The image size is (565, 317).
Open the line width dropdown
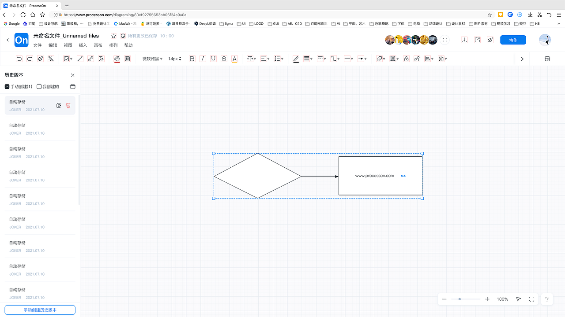308,59
